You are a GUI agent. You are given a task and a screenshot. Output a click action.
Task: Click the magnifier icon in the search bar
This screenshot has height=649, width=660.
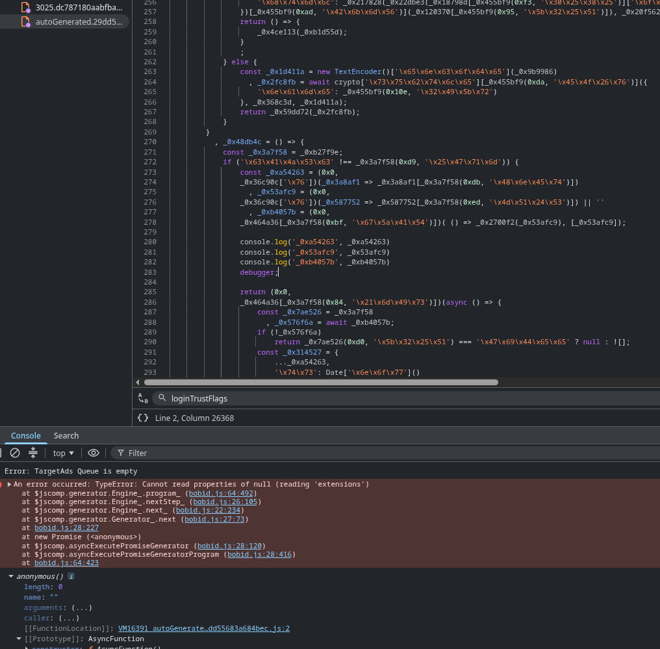(162, 398)
